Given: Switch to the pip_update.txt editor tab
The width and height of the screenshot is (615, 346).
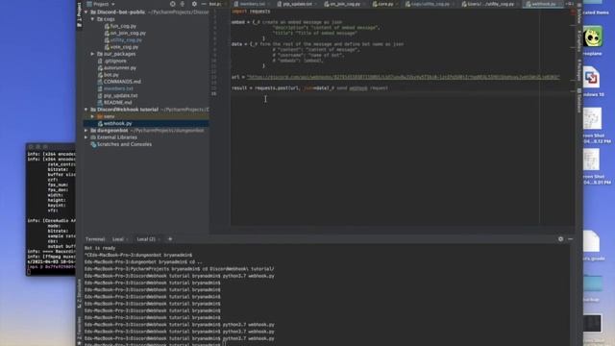Looking at the screenshot, I should click(297, 4).
